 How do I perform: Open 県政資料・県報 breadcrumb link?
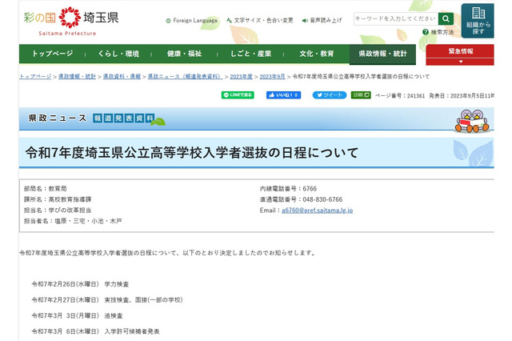[x=122, y=76]
